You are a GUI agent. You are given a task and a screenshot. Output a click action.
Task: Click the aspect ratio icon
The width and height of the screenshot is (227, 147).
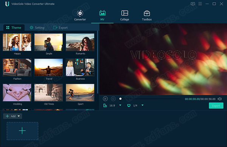click(105, 105)
